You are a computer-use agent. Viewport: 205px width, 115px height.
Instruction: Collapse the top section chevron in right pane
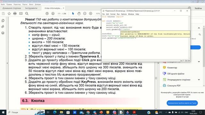pos(199,28)
